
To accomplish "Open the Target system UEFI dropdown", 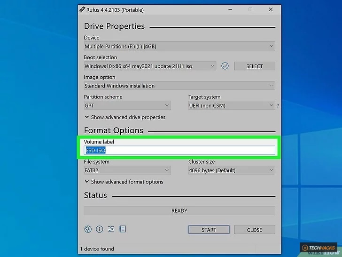I will point(232,105).
